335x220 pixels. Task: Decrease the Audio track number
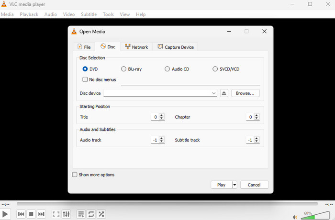[x=162, y=141]
